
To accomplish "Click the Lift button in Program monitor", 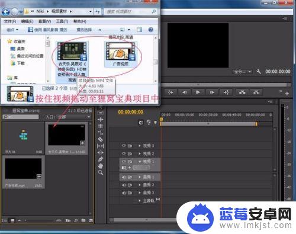I will 242,92.
